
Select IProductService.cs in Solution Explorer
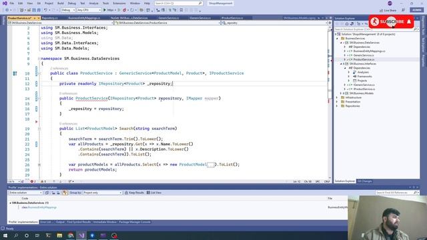click(x=364, y=89)
